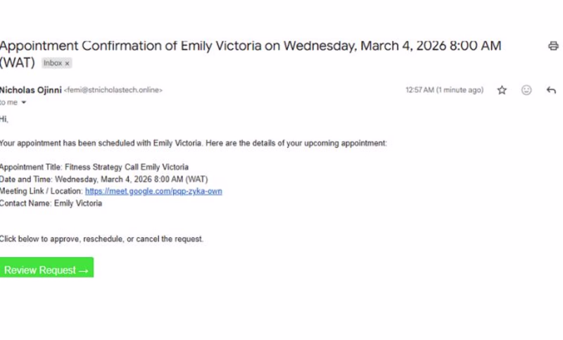Select the Inbox label chip
Screen dimensions: 563x340
click(x=57, y=63)
